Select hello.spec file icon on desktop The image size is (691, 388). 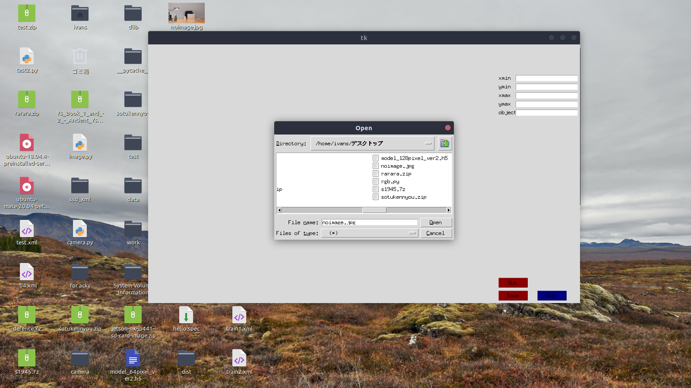click(x=186, y=315)
